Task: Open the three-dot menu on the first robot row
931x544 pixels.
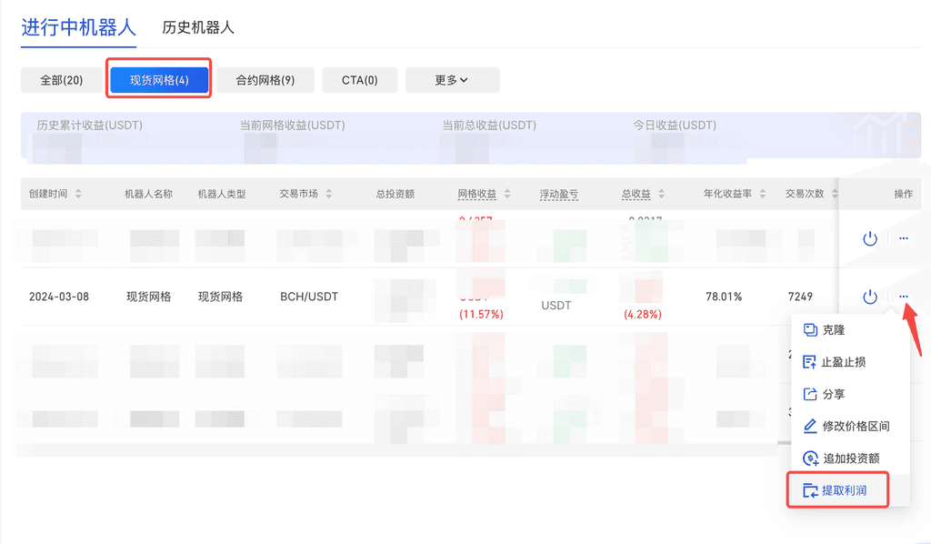Action: pyautogui.click(x=903, y=238)
